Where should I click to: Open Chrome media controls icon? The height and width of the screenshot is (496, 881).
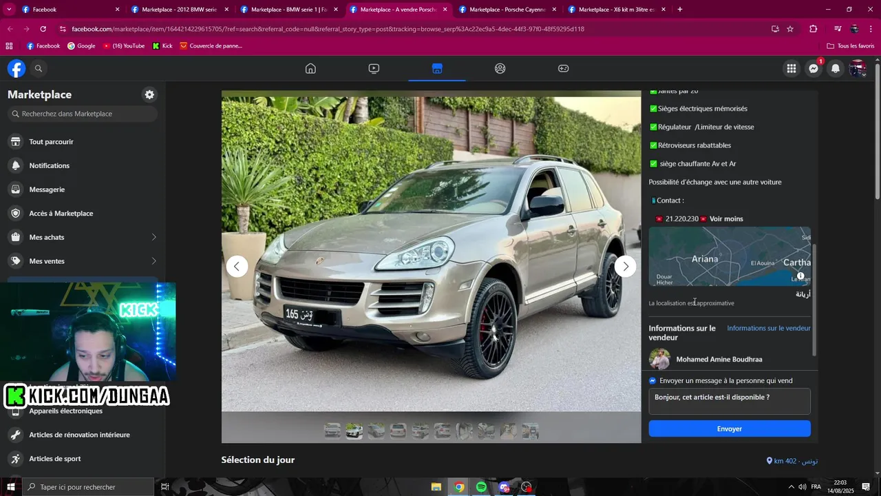(x=838, y=29)
